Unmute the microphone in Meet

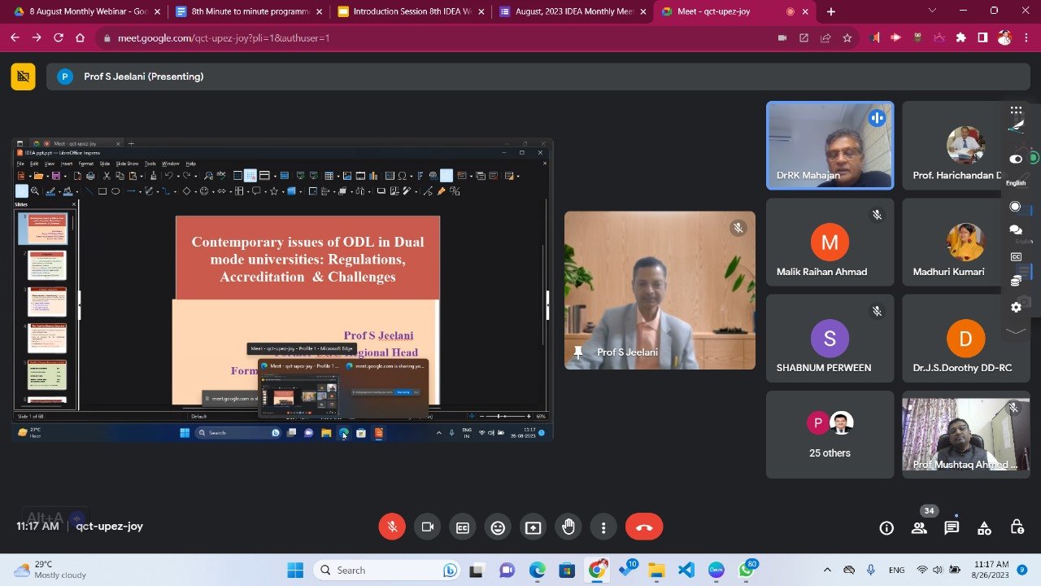tap(392, 527)
